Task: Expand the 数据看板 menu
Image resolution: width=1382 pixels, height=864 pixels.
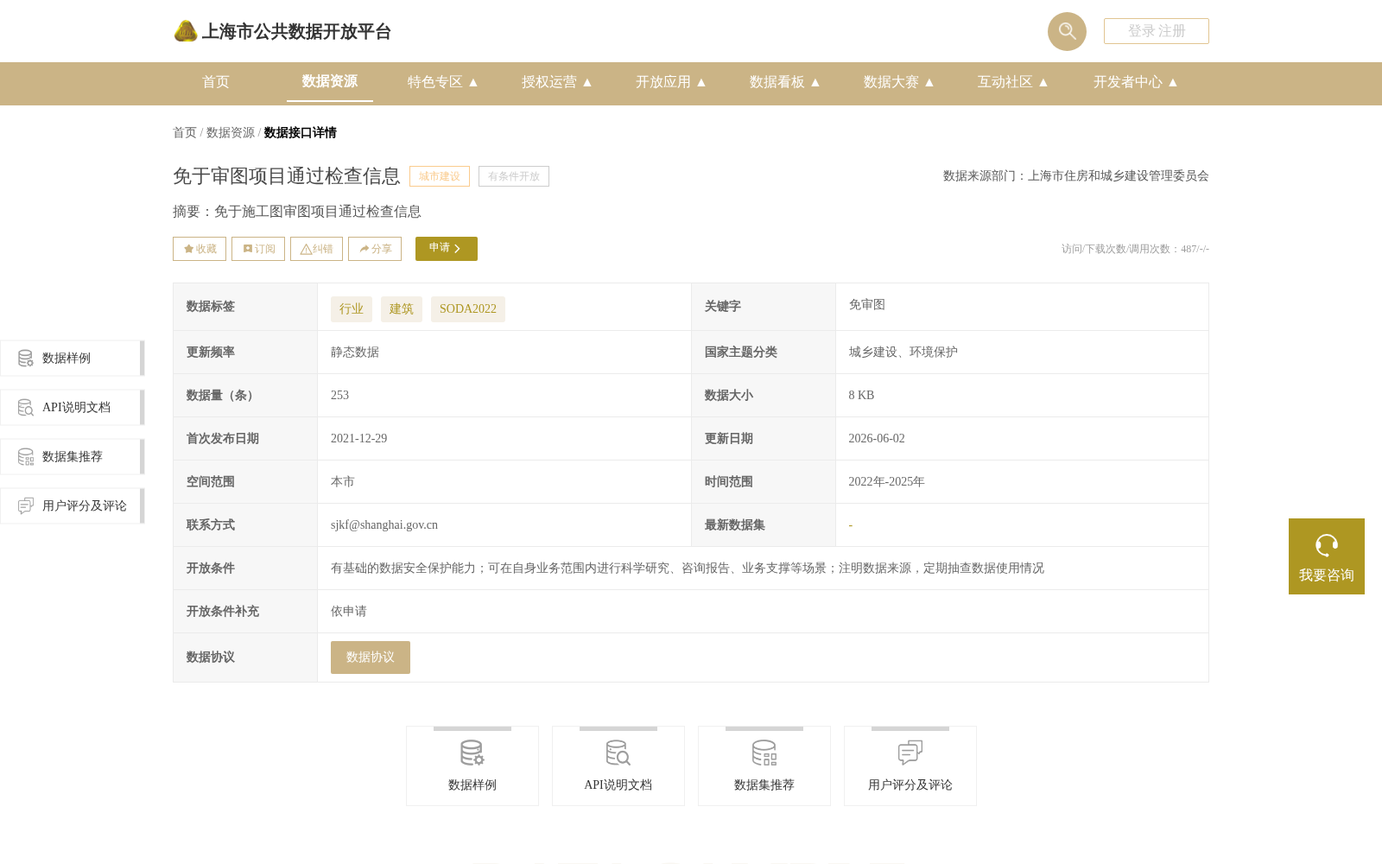Action: click(x=785, y=82)
